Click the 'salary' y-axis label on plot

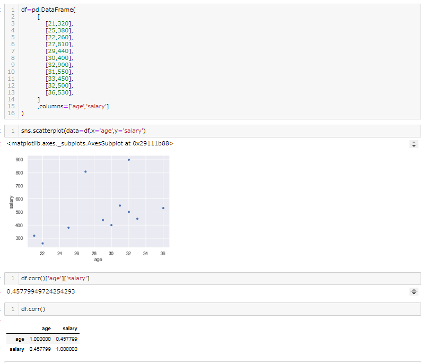[11, 202]
